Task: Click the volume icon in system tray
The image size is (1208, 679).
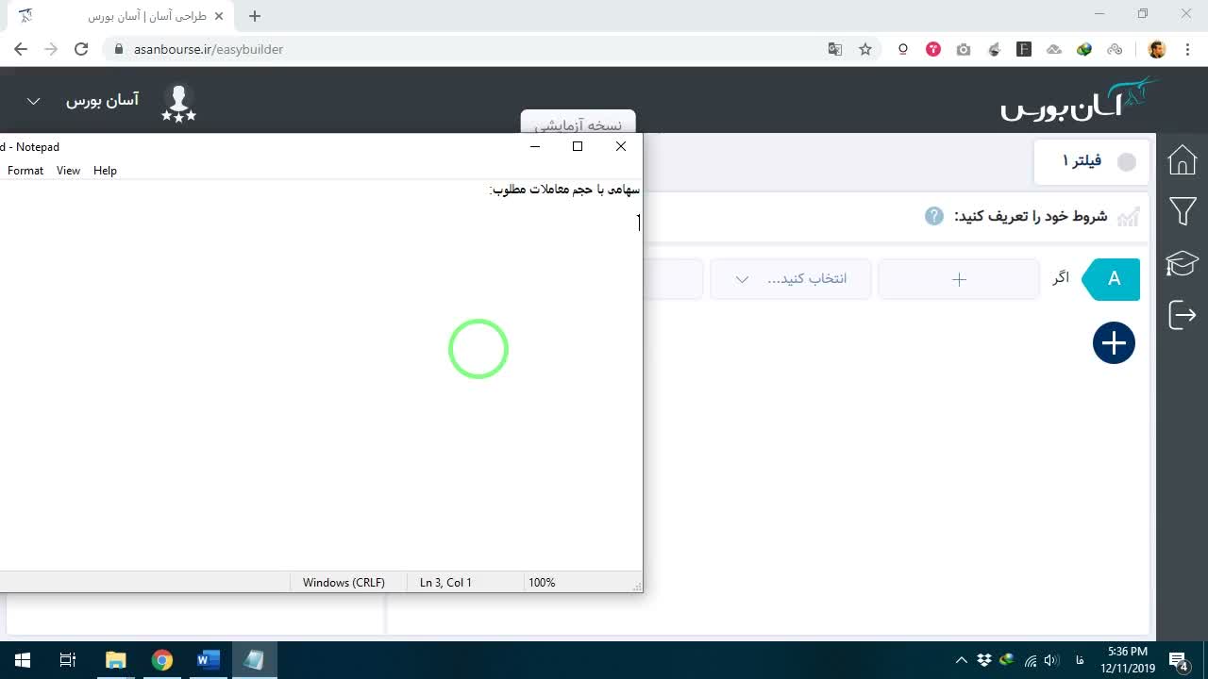Action: pos(1051,660)
